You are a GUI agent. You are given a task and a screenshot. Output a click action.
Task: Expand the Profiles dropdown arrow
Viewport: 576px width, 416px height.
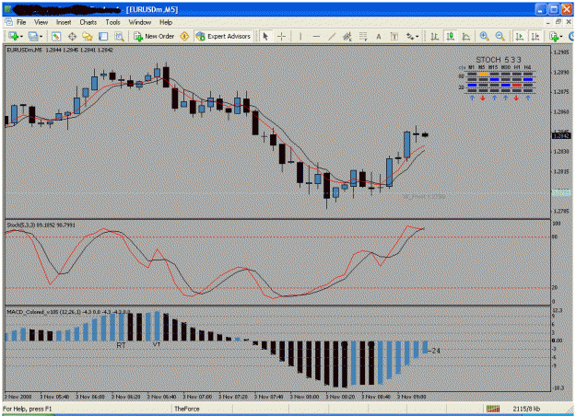41,36
